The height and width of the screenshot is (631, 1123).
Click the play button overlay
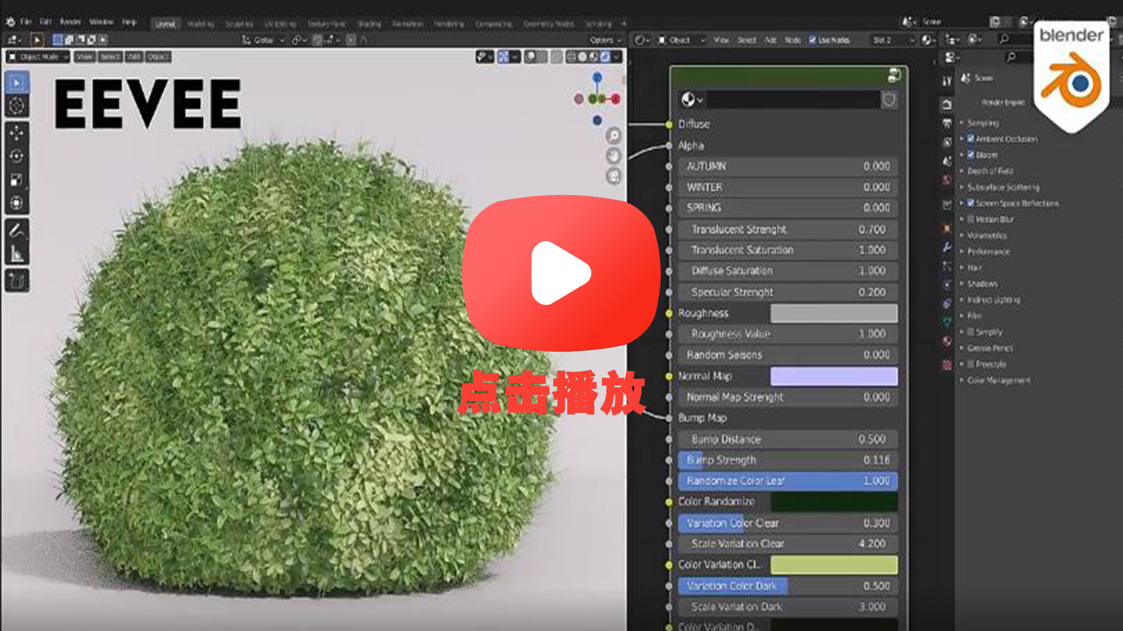561,273
